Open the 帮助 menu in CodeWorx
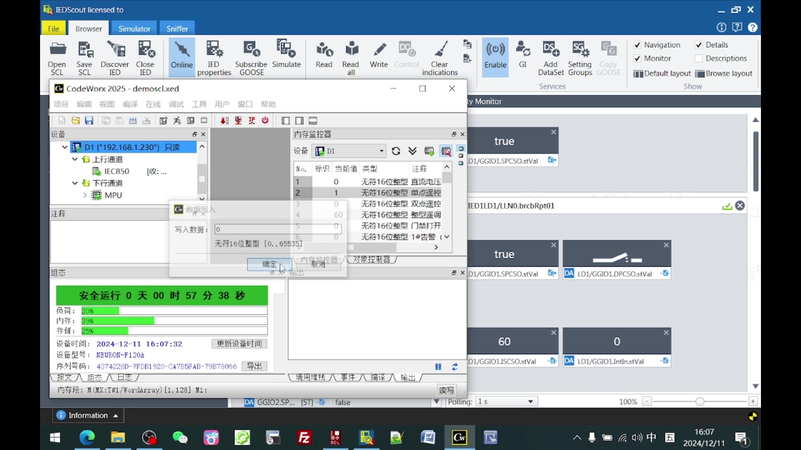Screen dimensions: 801x450 pyautogui.click(x=268, y=104)
